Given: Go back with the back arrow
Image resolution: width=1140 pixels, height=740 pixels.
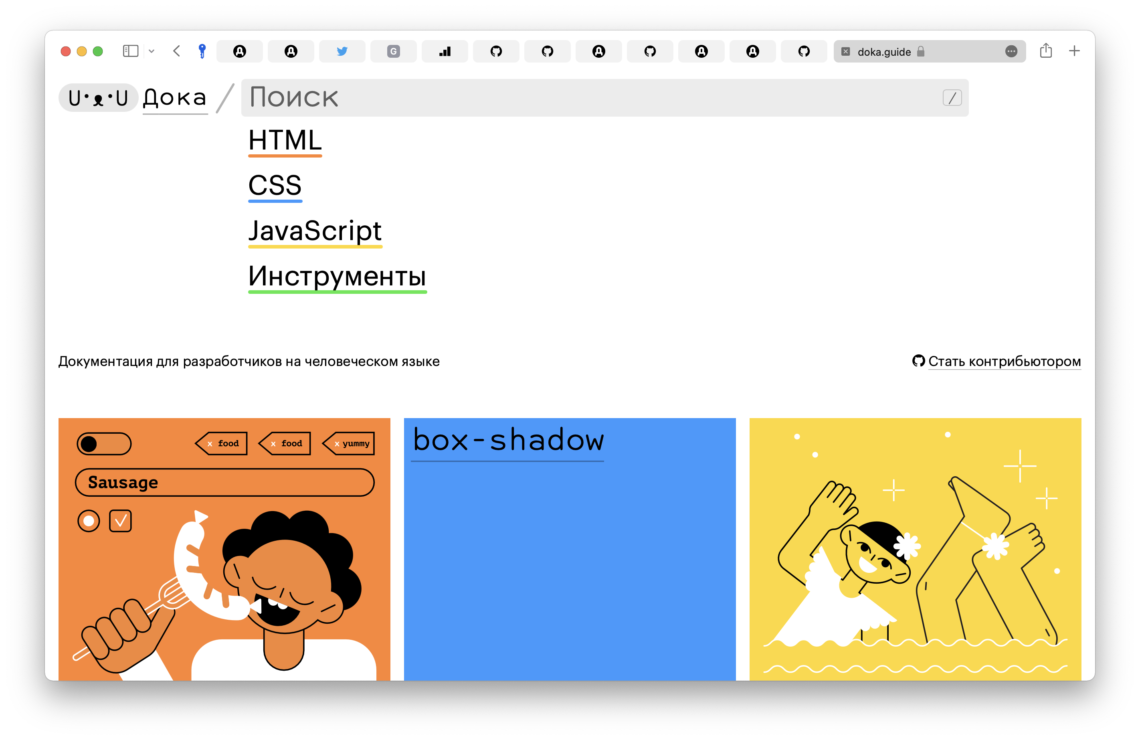Looking at the screenshot, I should click(176, 51).
